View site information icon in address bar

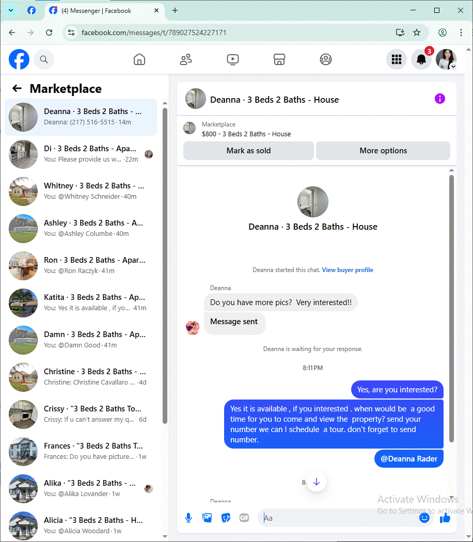(71, 33)
